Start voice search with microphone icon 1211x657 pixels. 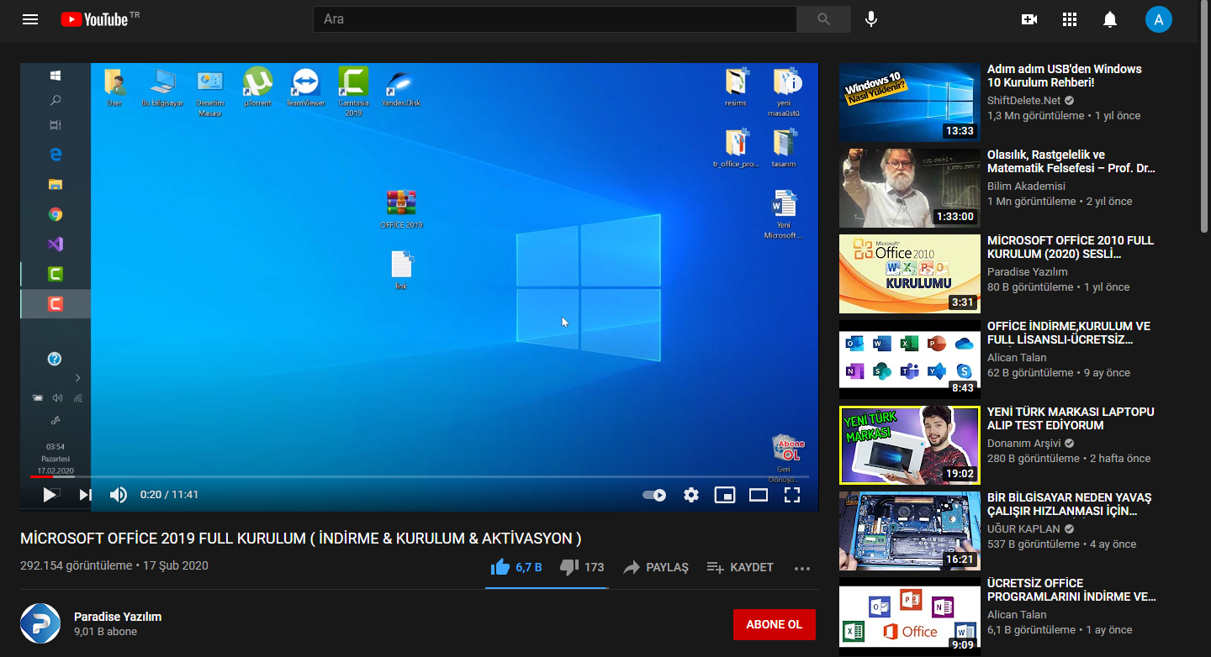coord(871,19)
